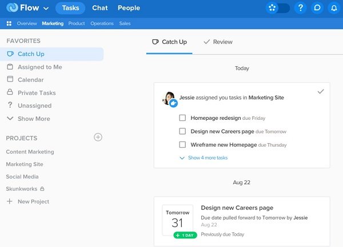Image resolution: width=343 pixels, height=247 pixels.
Task: Check the Homepage redesign task checkbox
Action: pos(182,118)
